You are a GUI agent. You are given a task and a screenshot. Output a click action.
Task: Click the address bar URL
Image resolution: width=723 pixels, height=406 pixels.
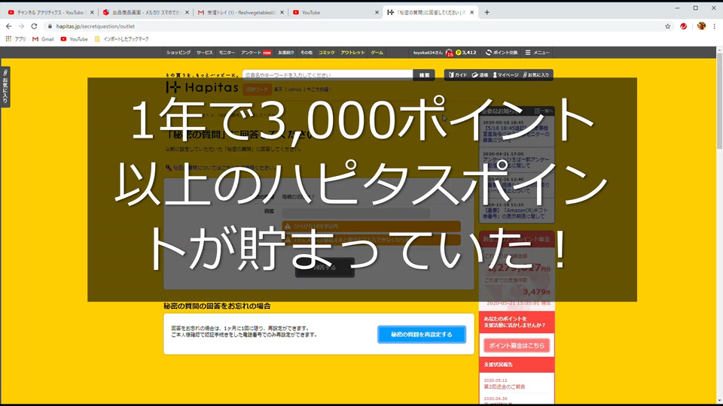(96, 26)
